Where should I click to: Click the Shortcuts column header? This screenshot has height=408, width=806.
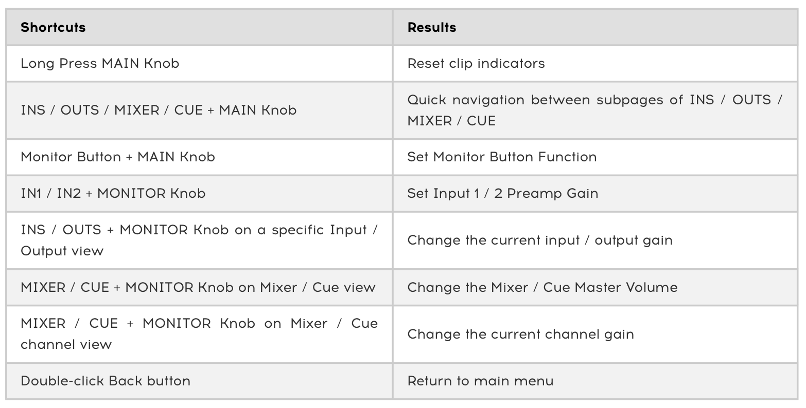(x=199, y=27)
